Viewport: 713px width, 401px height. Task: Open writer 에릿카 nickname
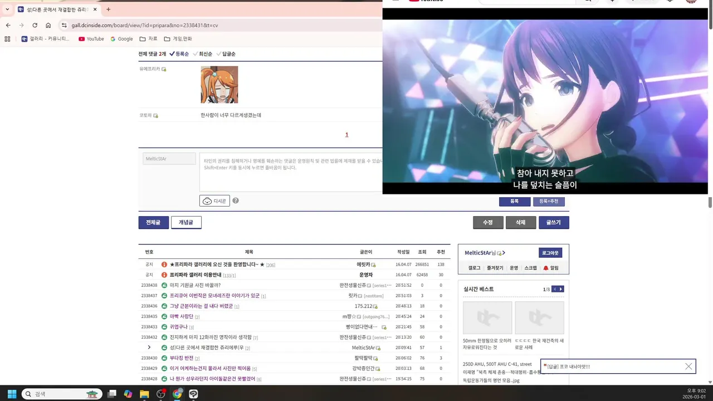point(363,265)
